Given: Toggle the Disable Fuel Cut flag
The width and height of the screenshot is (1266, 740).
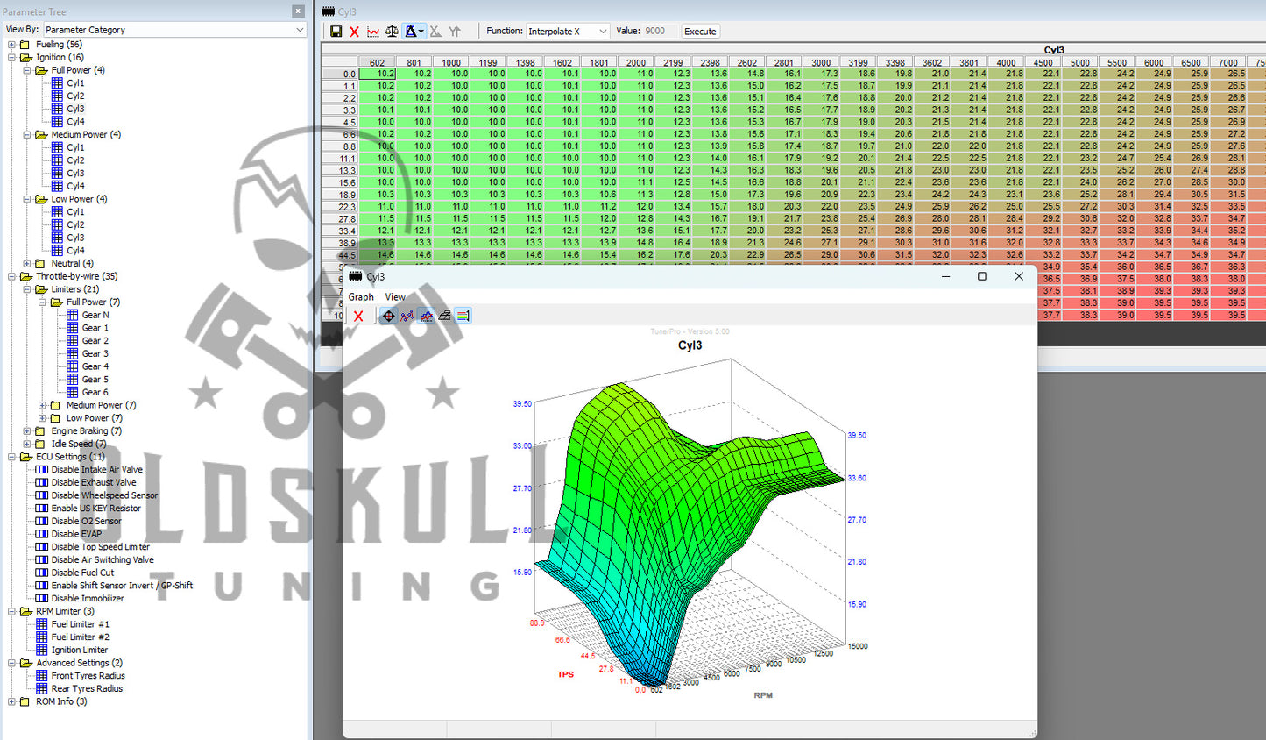Looking at the screenshot, I should point(82,573).
